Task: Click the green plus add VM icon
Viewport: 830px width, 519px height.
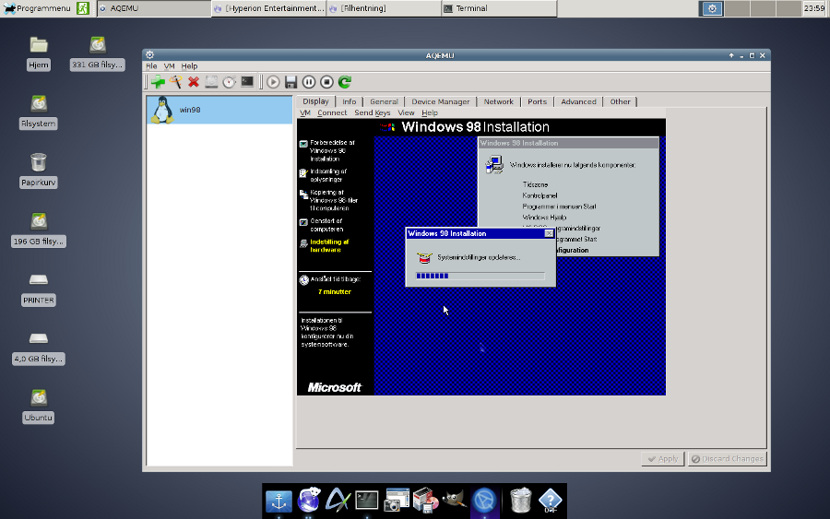Action: coord(157,82)
